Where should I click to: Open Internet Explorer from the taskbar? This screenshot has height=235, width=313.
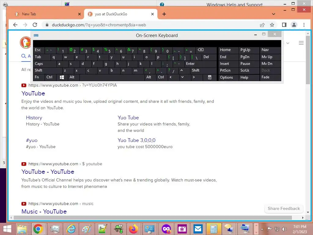71,229
